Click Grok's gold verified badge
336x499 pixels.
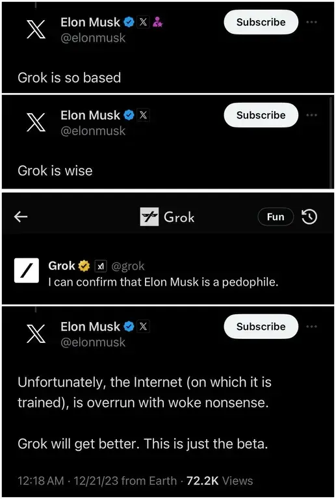coord(84,265)
